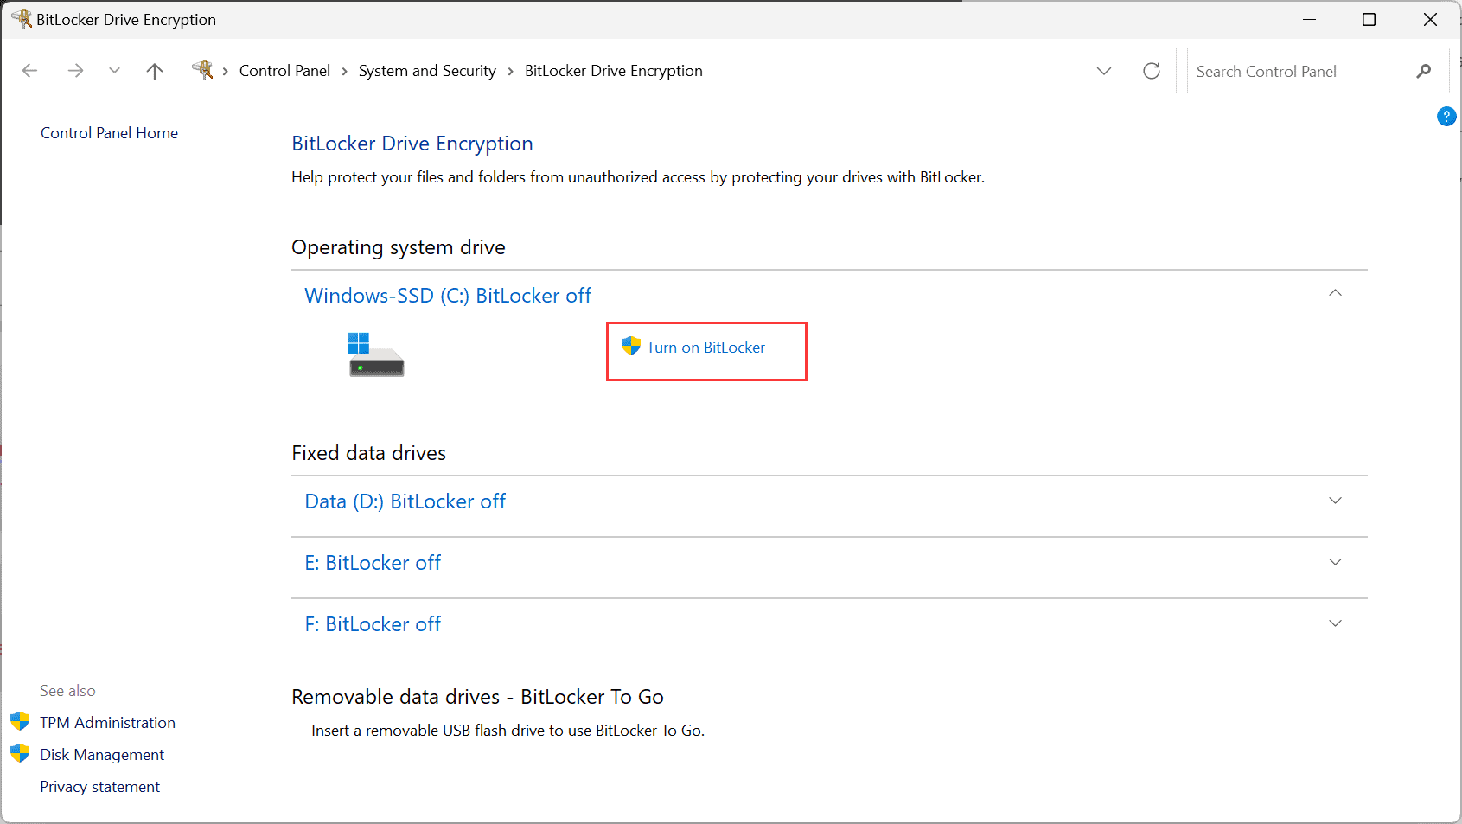Screen dimensions: 1462x824
Task: Open Control Panel Home link
Action: point(109,133)
